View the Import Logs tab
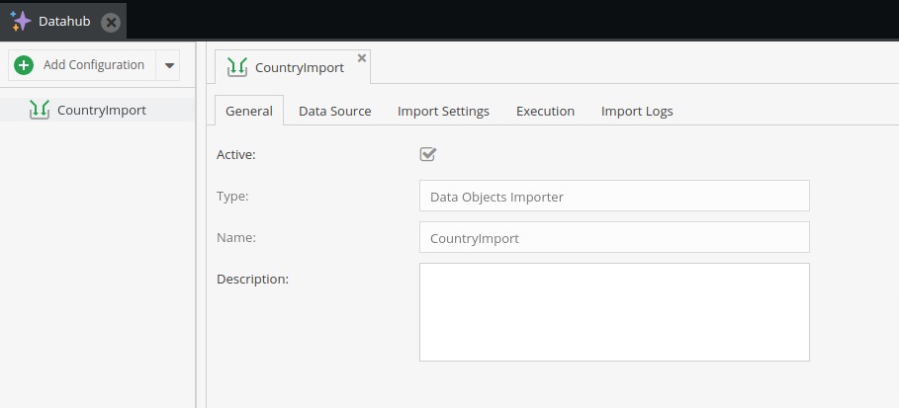The height and width of the screenshot is (408, 899). (x=637, y=111)
